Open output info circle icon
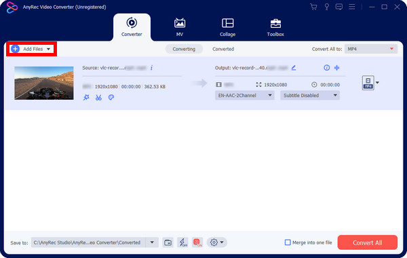Screen dimensions: 407x258 pos(326,68)
